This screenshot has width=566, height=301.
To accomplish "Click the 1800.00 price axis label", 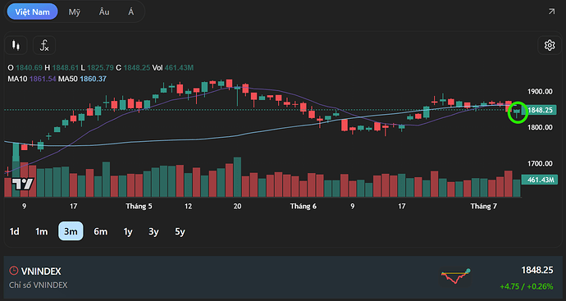I will tap(540, 127).
